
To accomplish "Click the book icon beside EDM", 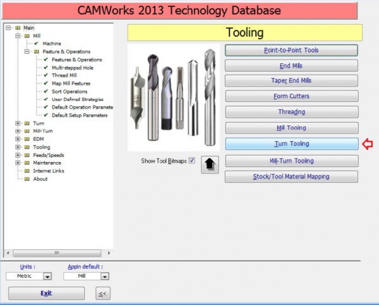I will (x=27, y=139).
